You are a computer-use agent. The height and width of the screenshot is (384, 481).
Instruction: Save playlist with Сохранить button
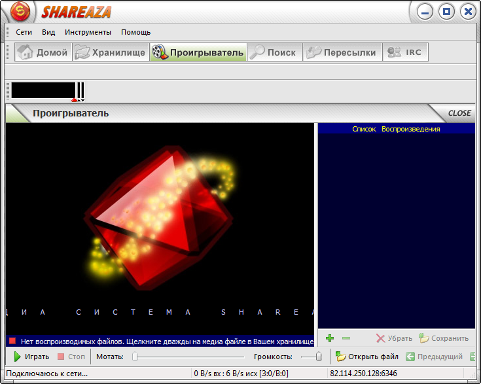coord(444,338)
